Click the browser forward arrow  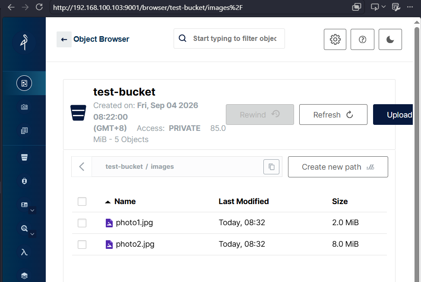click(25, 7)
